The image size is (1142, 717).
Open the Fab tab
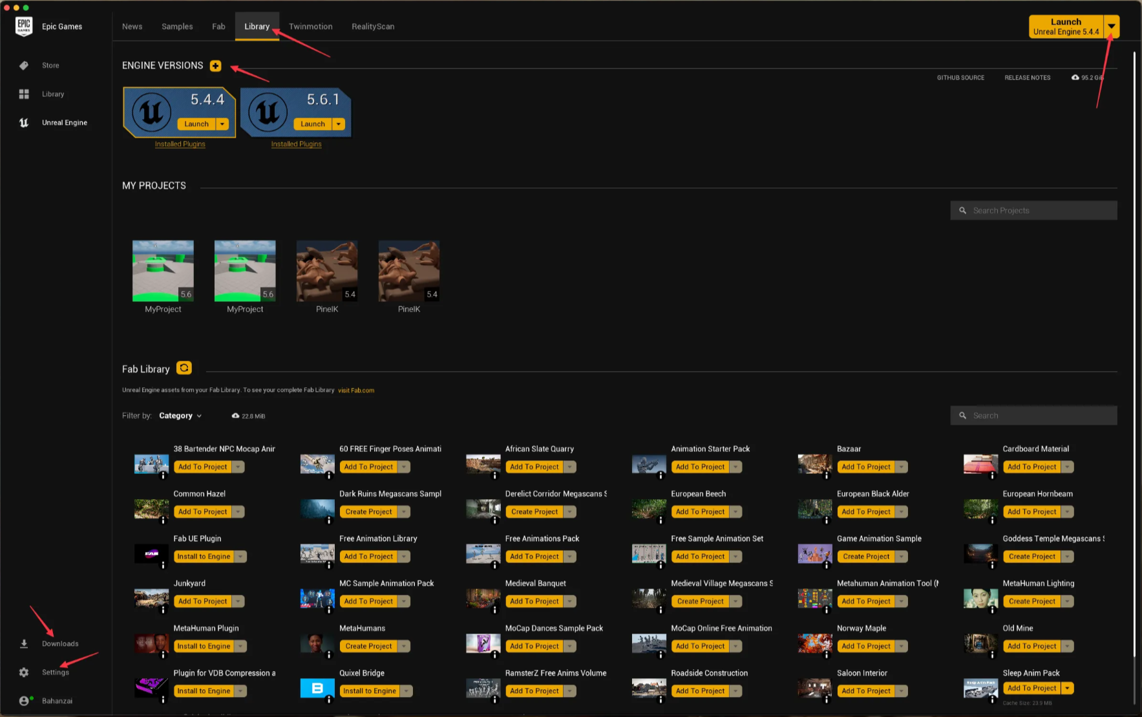point(218,27)
